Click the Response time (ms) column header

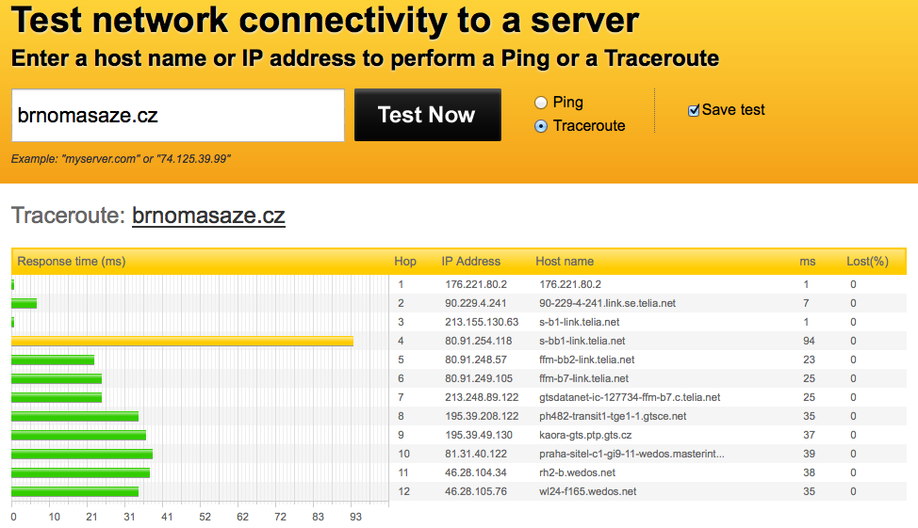[72, 262]
